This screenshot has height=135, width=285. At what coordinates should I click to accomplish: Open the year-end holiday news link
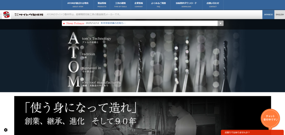tap(113, 23)
